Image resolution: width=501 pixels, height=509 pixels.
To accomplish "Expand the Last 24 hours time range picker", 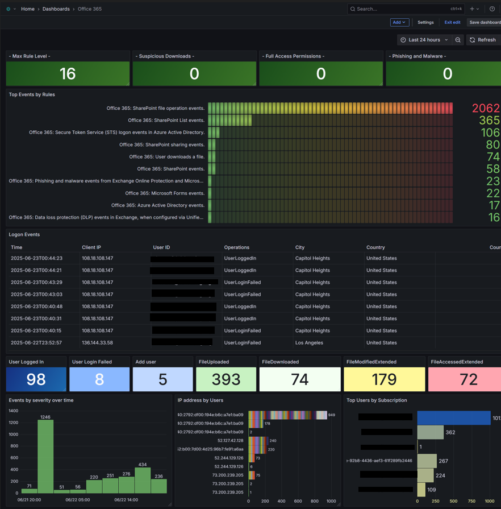I will click(424, 40).
